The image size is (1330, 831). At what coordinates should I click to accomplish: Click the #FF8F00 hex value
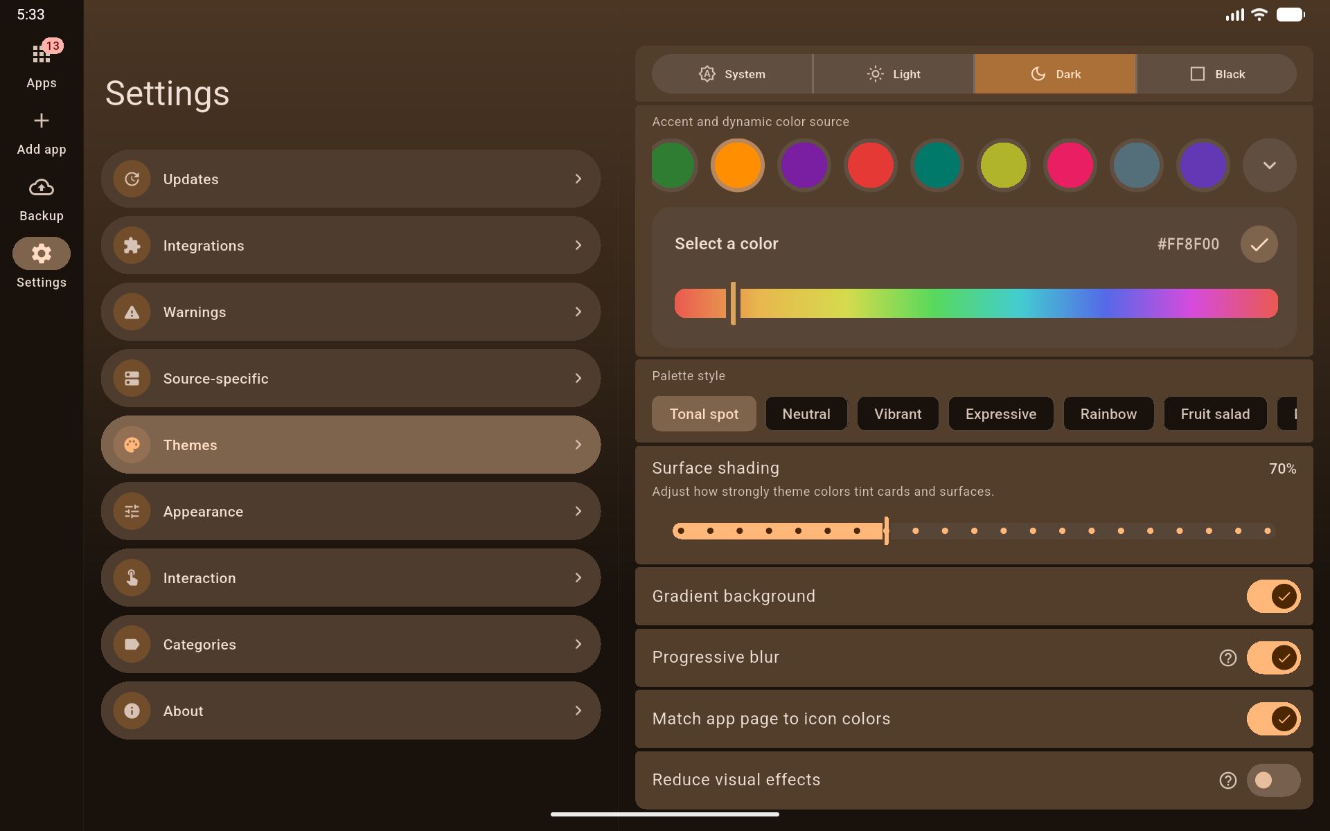pos(1188,244)
